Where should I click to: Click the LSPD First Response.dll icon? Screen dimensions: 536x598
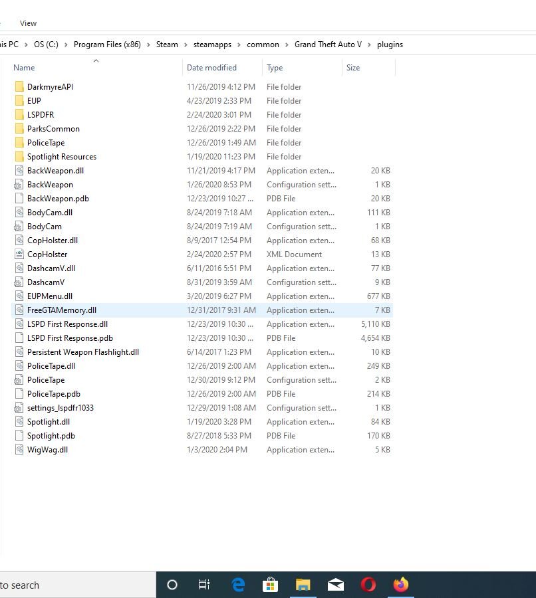pos(19,324)
